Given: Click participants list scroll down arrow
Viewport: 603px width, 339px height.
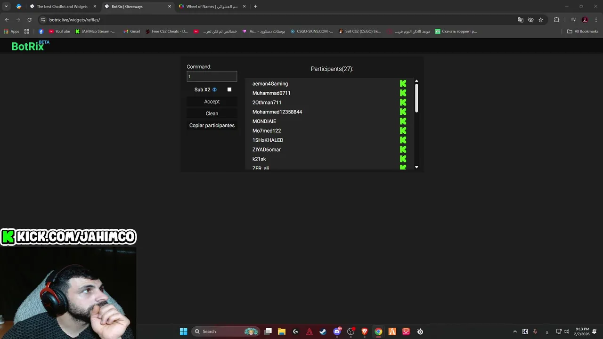Looking at the screenshot, I should (416, 167).
